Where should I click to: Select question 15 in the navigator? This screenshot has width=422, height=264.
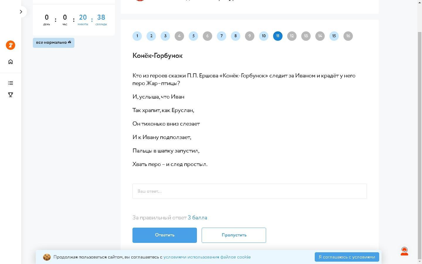pos(334,36)
